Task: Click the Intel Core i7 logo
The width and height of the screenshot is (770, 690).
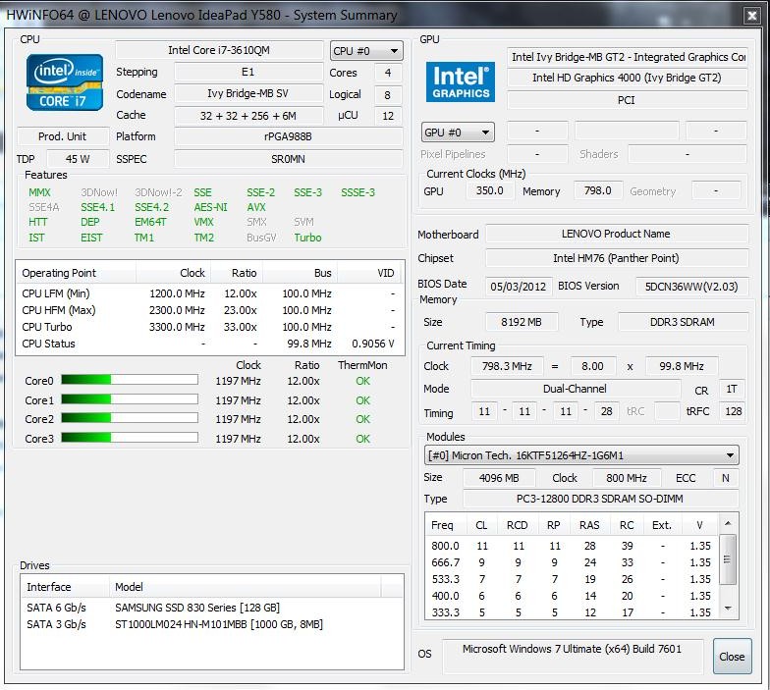Action: pyautogui.click(x=65, y=82)
